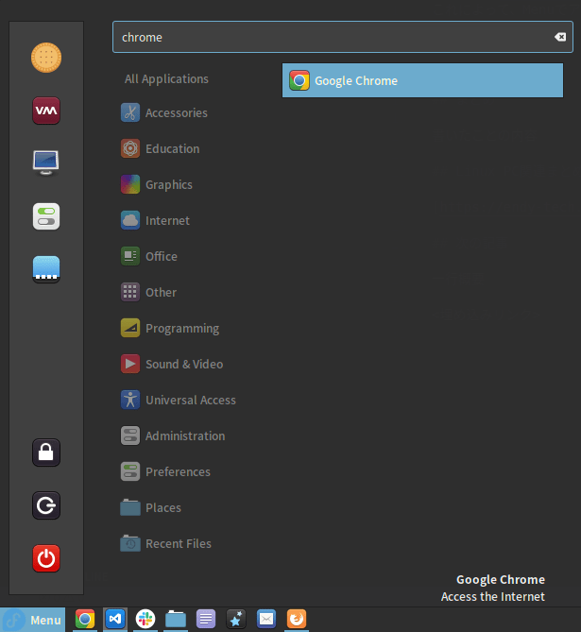The height and width of the screenshot is (632, 581).
Task: Open Chrome from the taskbar
Action: point(85,619)
